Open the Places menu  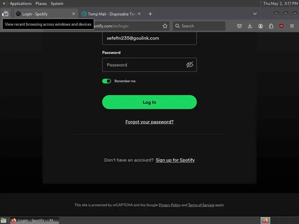[41, 3]
